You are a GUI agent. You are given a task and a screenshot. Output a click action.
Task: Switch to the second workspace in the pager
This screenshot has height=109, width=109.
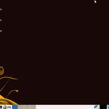pyautogui.click(x=21, y=107)
